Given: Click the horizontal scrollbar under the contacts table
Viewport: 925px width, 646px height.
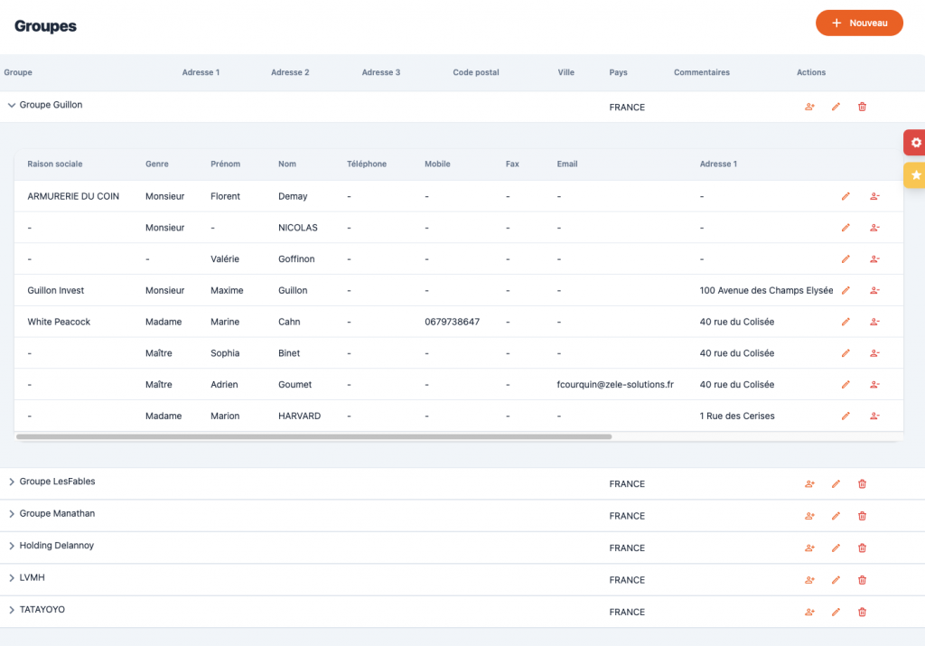Looking at the screenshot, I should [314, 436].
